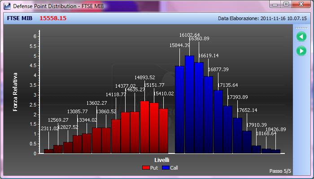Click the 13602.27 data label
This screenshot has width=314, height=179.
pos(97,103)
